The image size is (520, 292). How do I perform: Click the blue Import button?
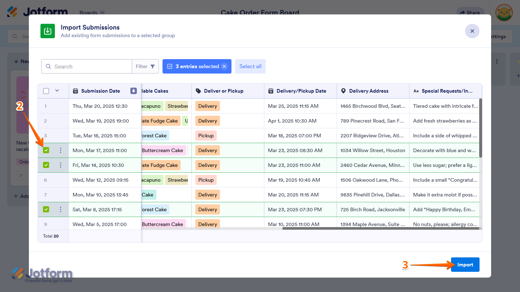coord(465,265)
